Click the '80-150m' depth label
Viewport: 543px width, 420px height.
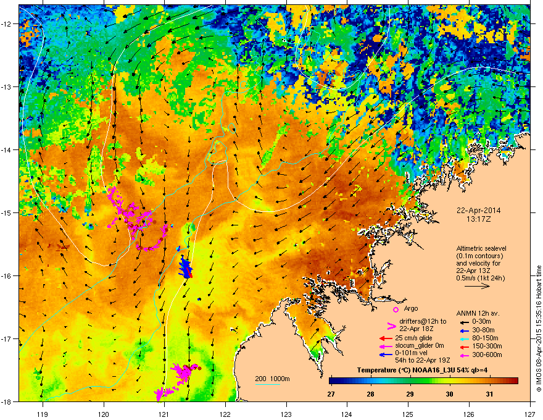[485, 338]
